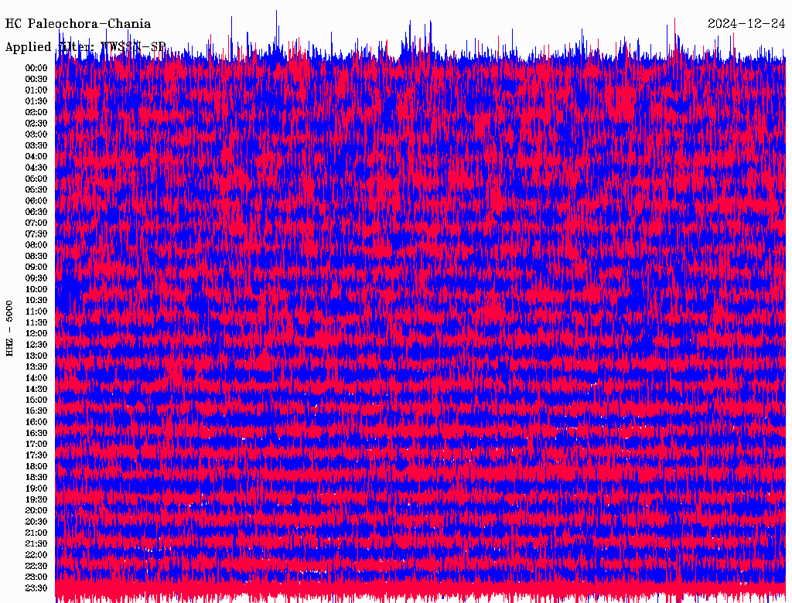The height and width of the screenshot is (603, 792).
Task: Select the 20:30 time row label
Action: tap(36, 522)
